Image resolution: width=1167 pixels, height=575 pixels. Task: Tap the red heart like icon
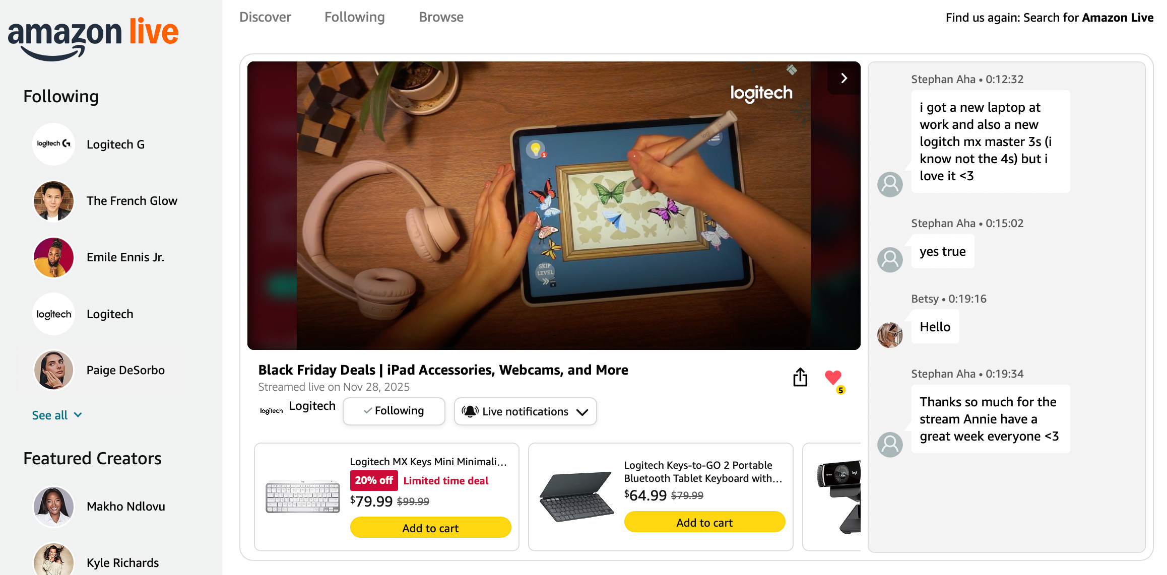[833, 377]
